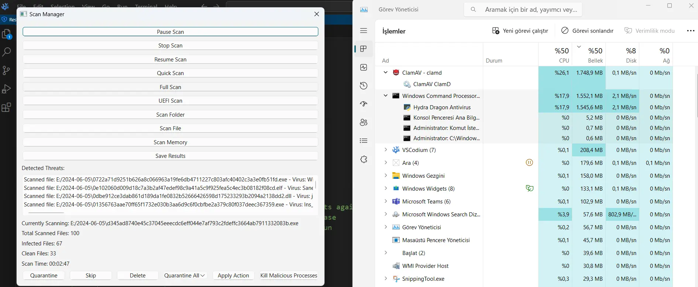Viewport: 698px width, 287px height.
Task: Start a Full Scan
Action: coord(170,87)
